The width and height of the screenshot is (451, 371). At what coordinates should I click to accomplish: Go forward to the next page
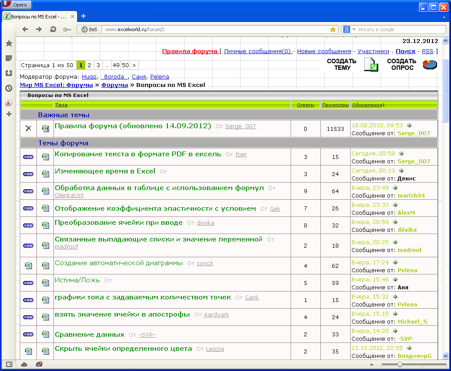click(x=39, y=29)
